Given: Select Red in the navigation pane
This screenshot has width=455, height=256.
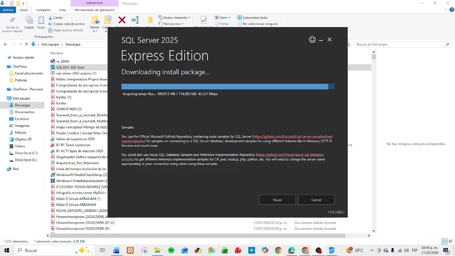Looking at the screenshot, I should tap(16, 169).
